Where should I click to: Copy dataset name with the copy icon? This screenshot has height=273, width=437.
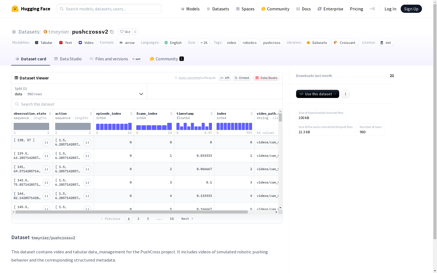[x=112, y=32]
